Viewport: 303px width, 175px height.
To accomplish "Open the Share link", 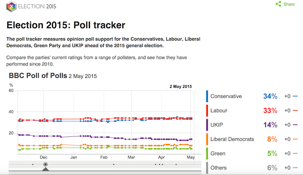I will pyautogui.click(x=289, y=4).
